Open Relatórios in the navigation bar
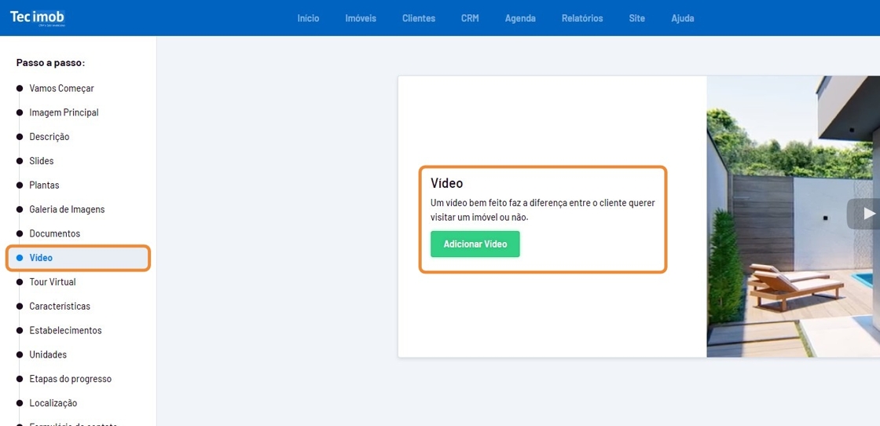 [x=582, y=18]
